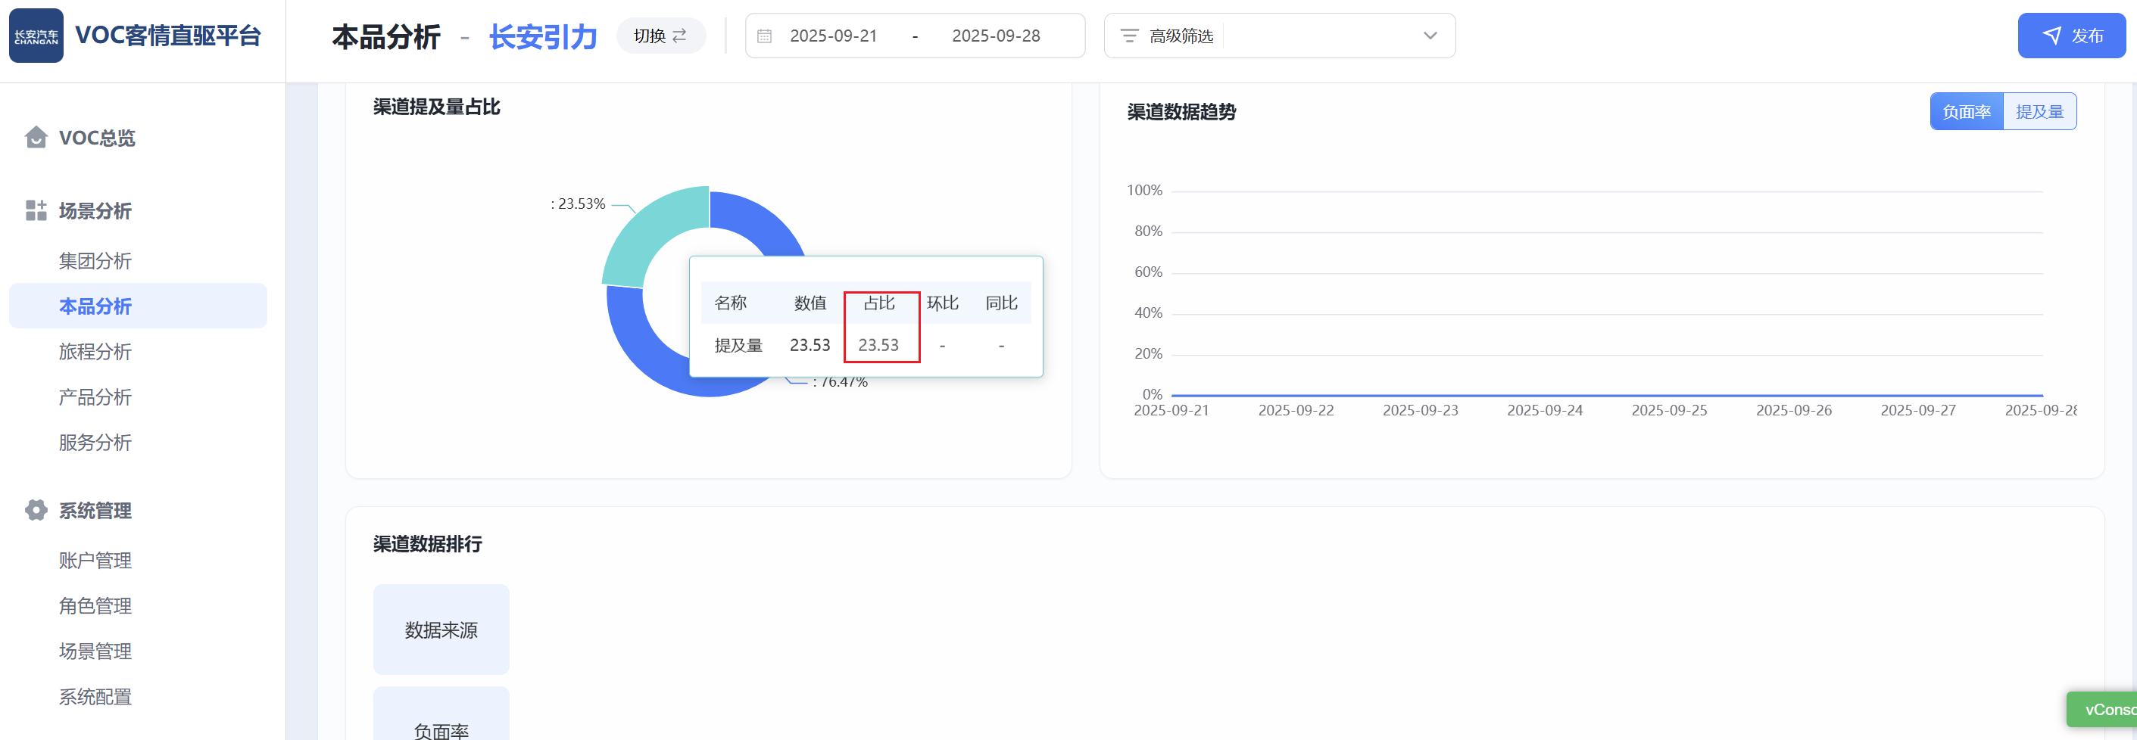Click the VOC总览 home icon
The image size is (2137, 740).
[x=36, y=137]
